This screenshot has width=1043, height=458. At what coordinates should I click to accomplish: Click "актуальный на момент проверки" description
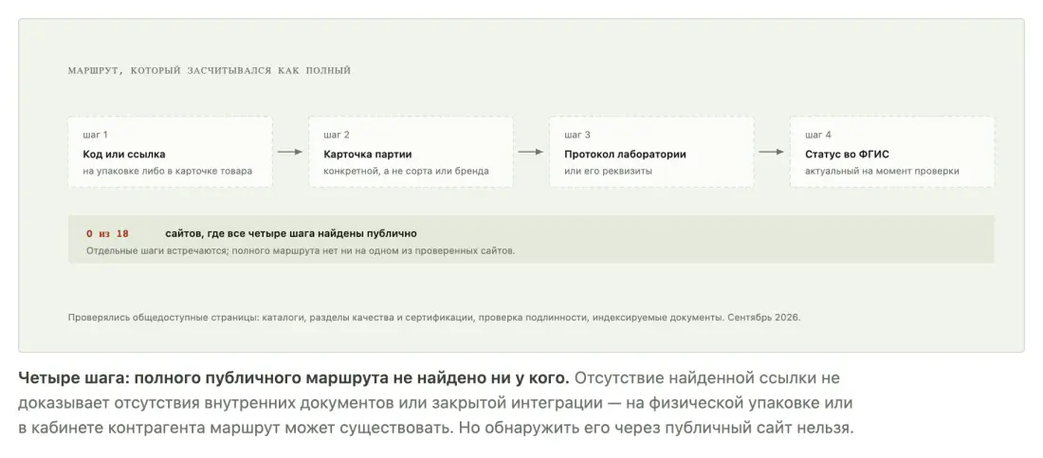pyautogui.click(x=883, y=171)
